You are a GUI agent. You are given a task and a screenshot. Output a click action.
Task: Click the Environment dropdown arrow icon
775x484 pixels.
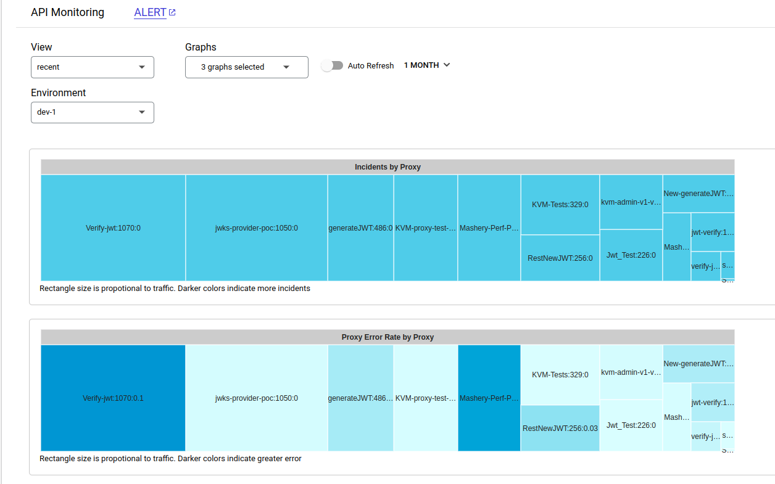click(x=142, y=113)
